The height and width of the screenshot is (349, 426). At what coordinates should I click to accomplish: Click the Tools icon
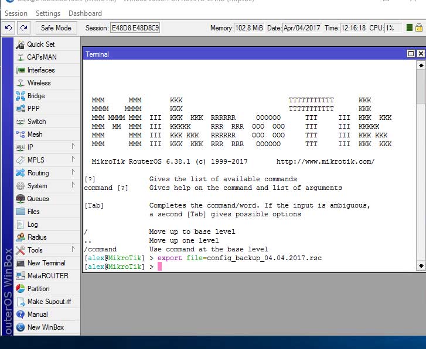click(21, 250)
